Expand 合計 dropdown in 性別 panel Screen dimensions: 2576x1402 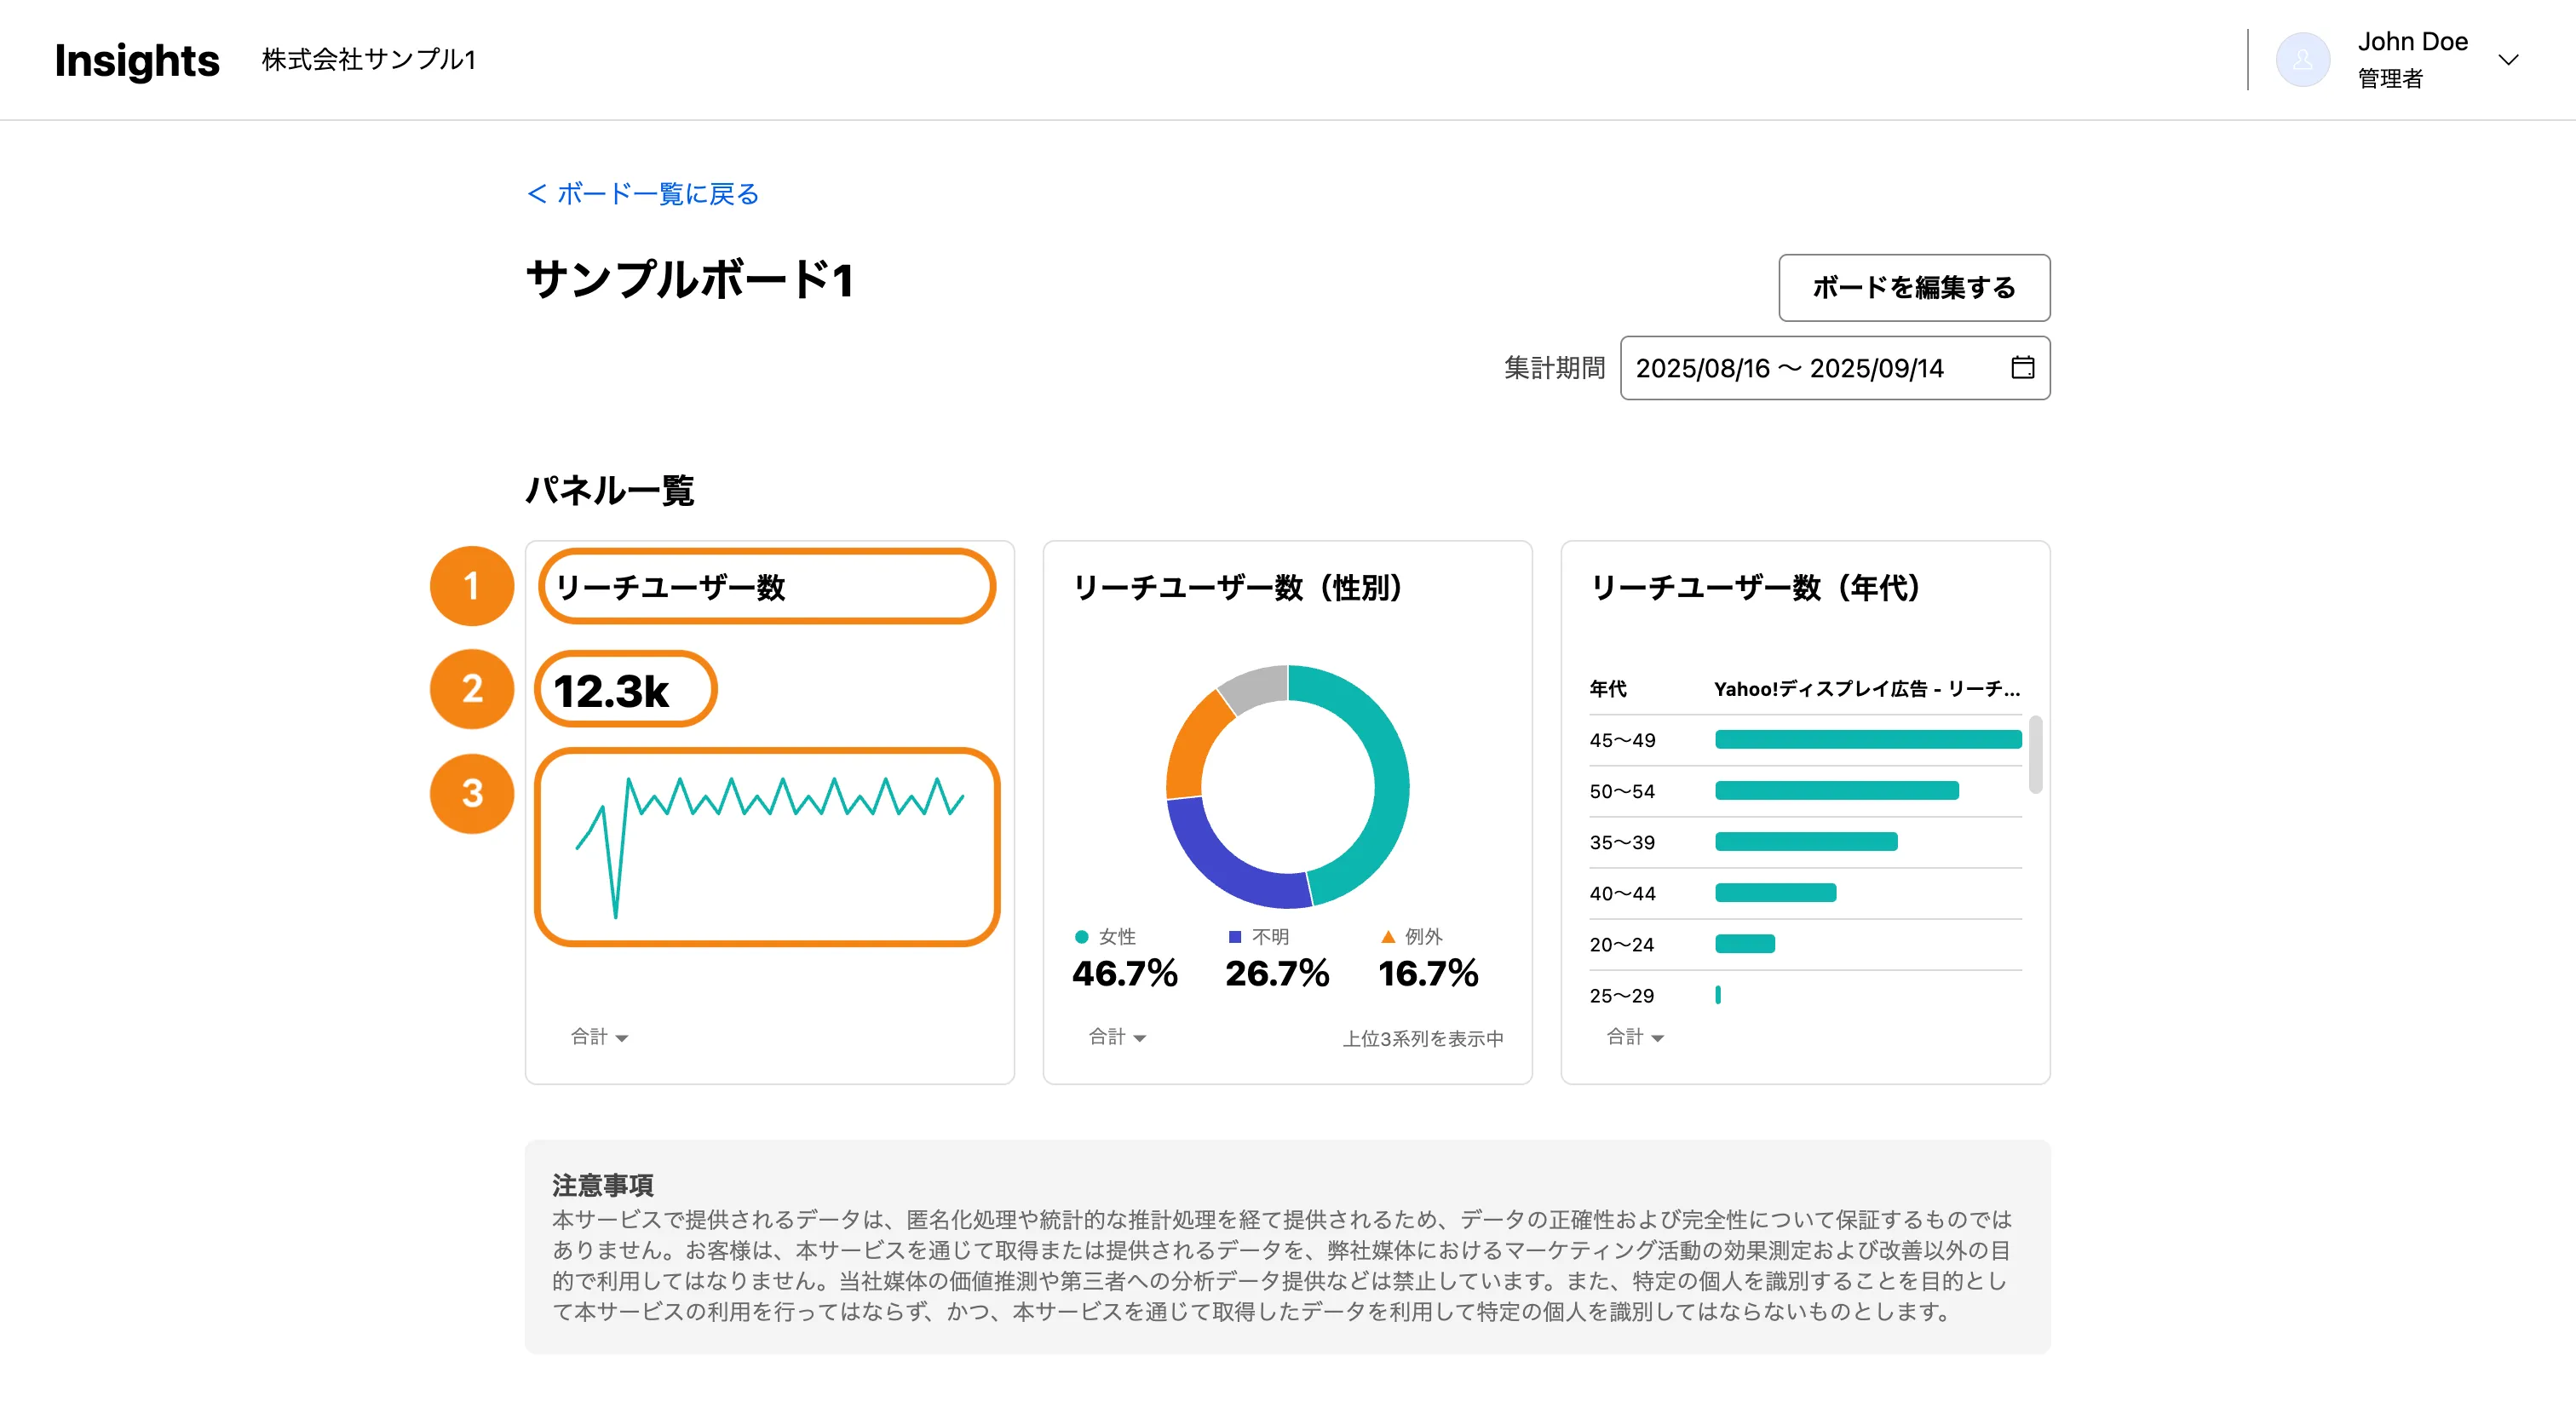pyautogui.click(x=1117, y=1037)
